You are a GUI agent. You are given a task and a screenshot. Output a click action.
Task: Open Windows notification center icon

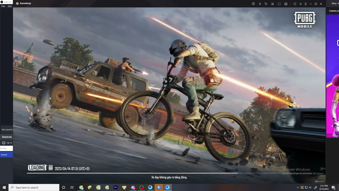point(333,188)
